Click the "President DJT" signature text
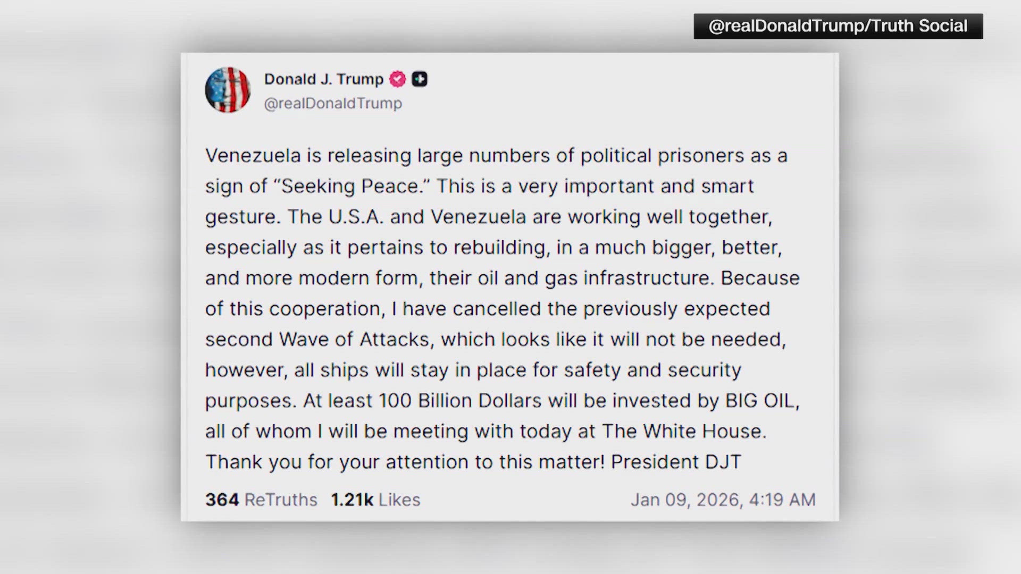The width and height of the screenshot is (1021, 574). (x=675, y=462)
